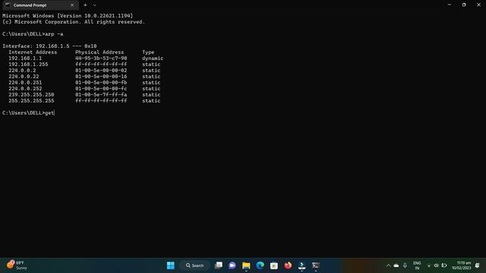This screenshot has height=273, width=486.
Task: Click the arp -a command line
Action: 33,34
